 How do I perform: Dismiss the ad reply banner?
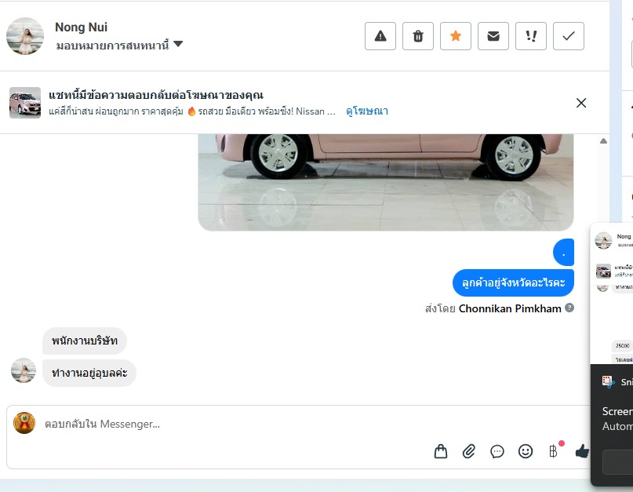[581, 103]
